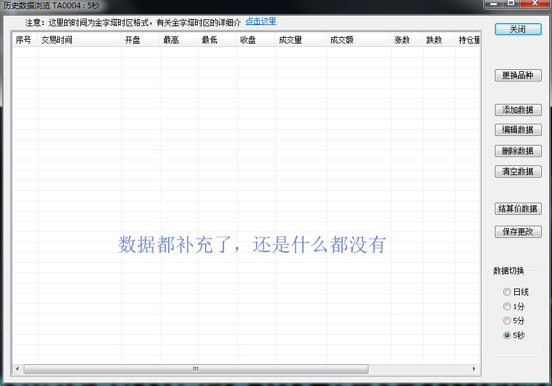This screenshot has height=386, width=552.
Task: Sort by the 最高 column
Action: coord(179,40)
